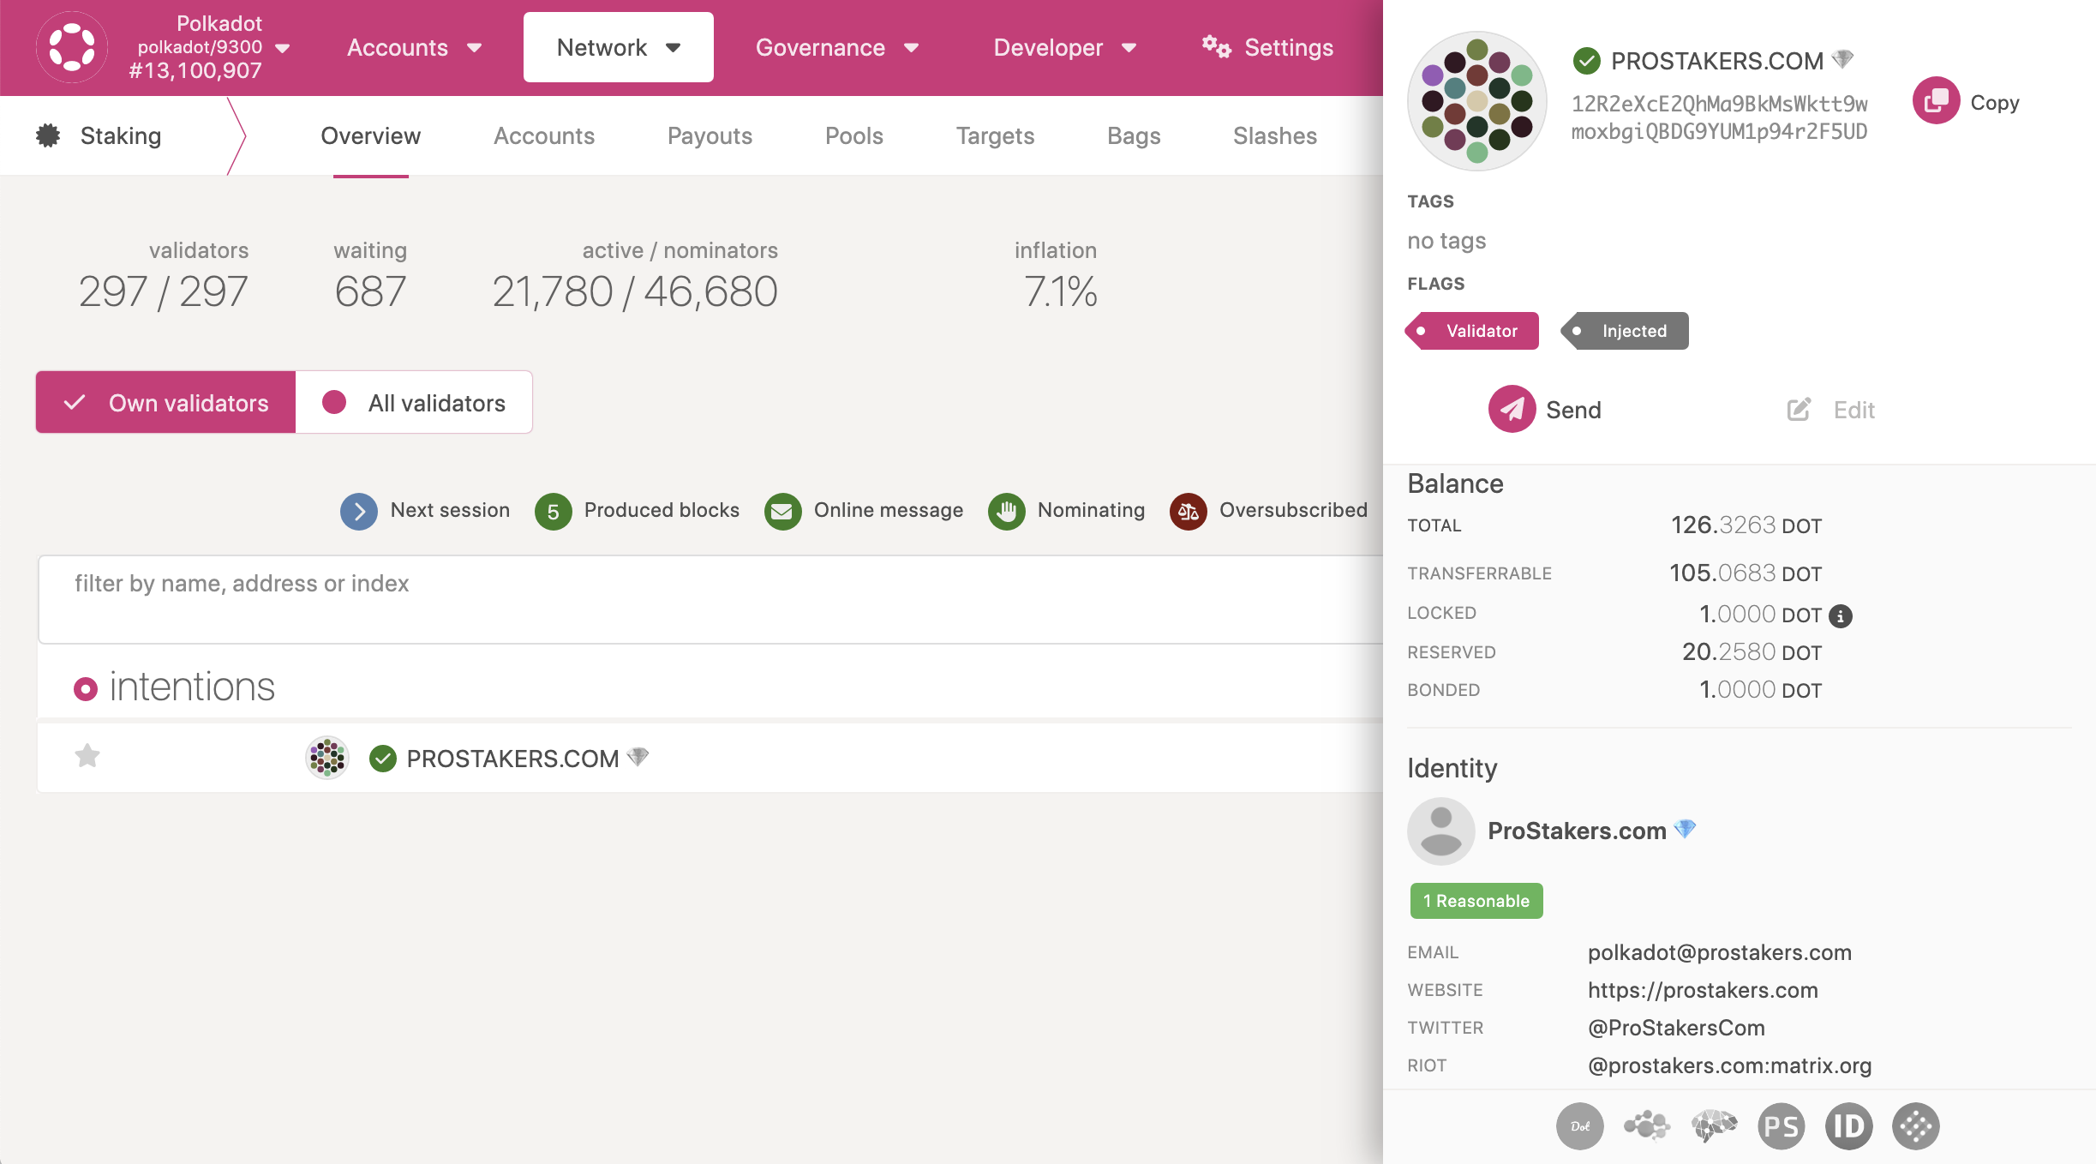Click the Send paper-plane icon
The width and height of the screenshot is (2096, 1164).
point(1512,409)
